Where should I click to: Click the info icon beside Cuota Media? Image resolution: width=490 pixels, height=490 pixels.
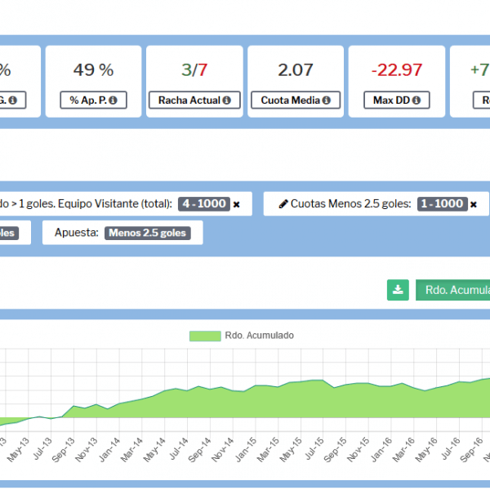326,100
